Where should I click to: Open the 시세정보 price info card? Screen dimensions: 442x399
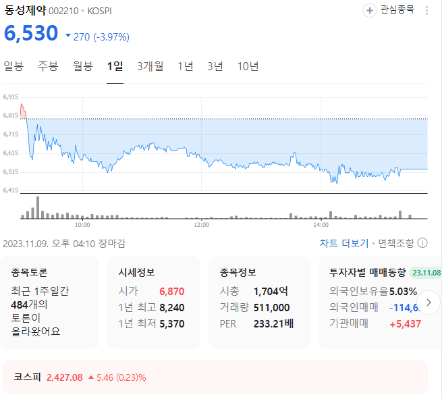[x=154, y=302]
